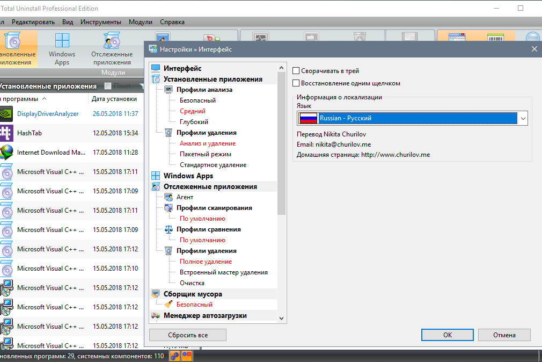542x362 pixels.
Task: Select Windows Apps node in settings tree
Action: 188,176
